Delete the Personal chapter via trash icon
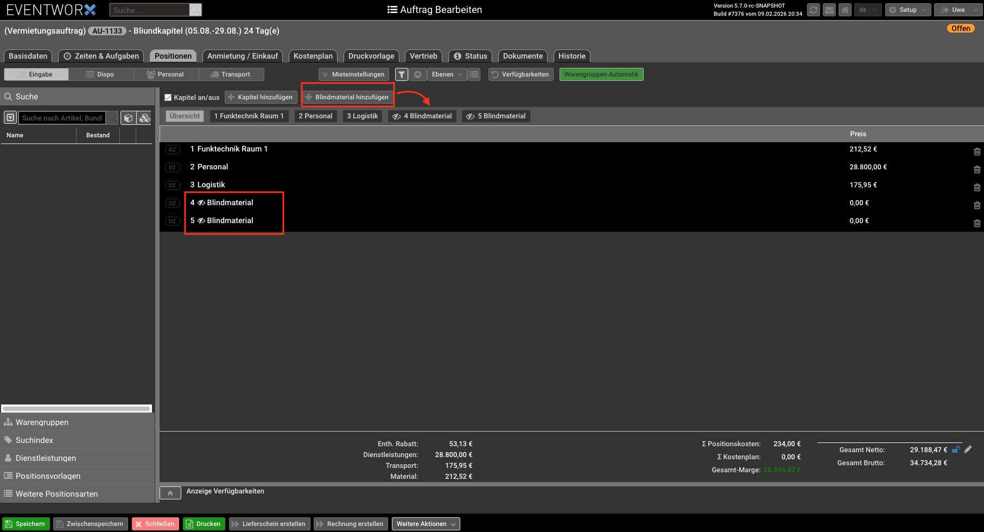984x532 pixels. coord(976,169)
